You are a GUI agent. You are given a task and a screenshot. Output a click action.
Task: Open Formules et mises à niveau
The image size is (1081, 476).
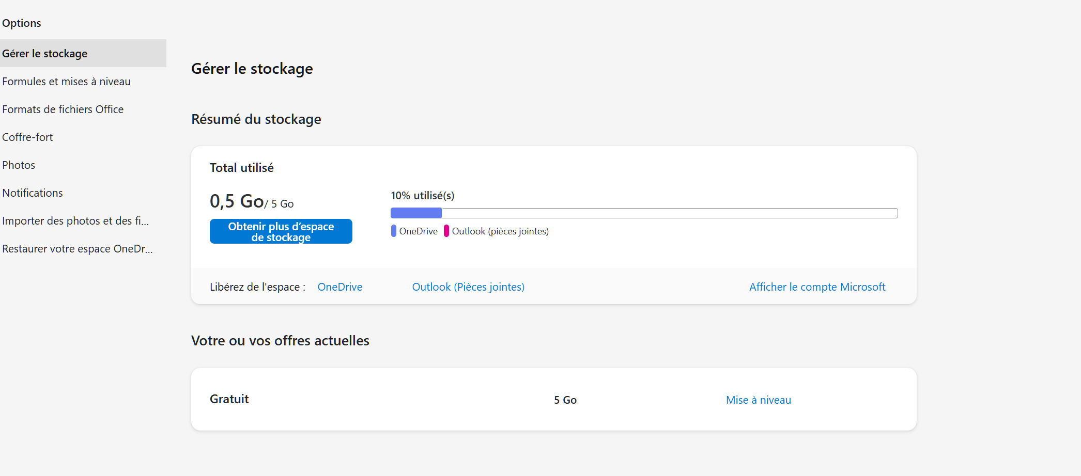click(x=66, y=82)
